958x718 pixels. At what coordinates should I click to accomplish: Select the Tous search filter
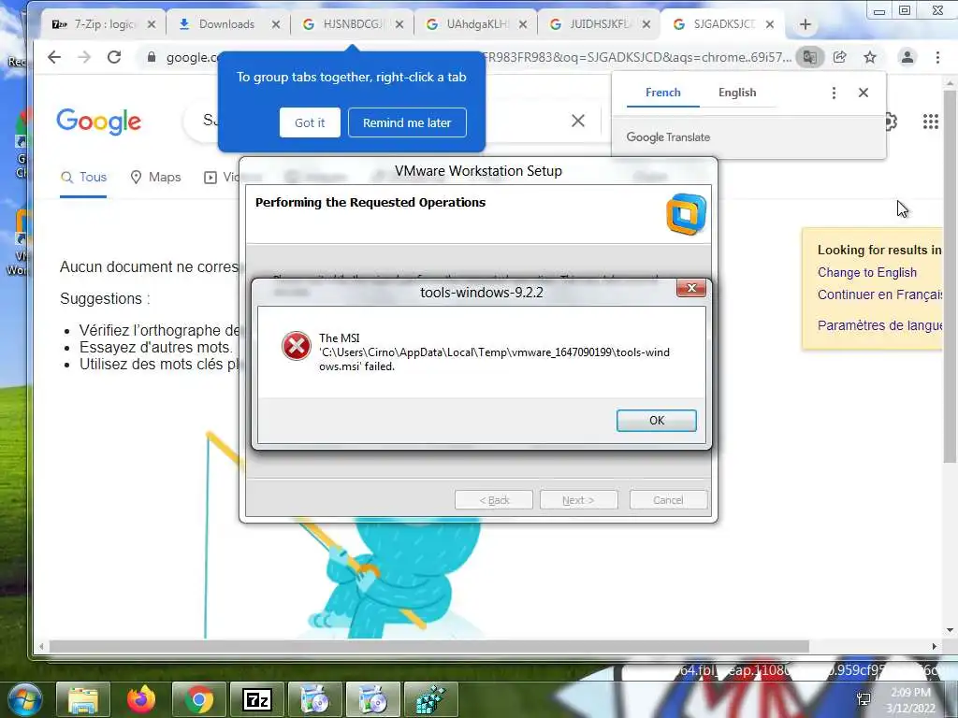pyautogui.click(x=83, y=177)
